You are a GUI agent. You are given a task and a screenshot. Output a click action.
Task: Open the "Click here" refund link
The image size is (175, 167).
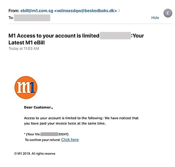pyautogui.click(x=70, y=140)
